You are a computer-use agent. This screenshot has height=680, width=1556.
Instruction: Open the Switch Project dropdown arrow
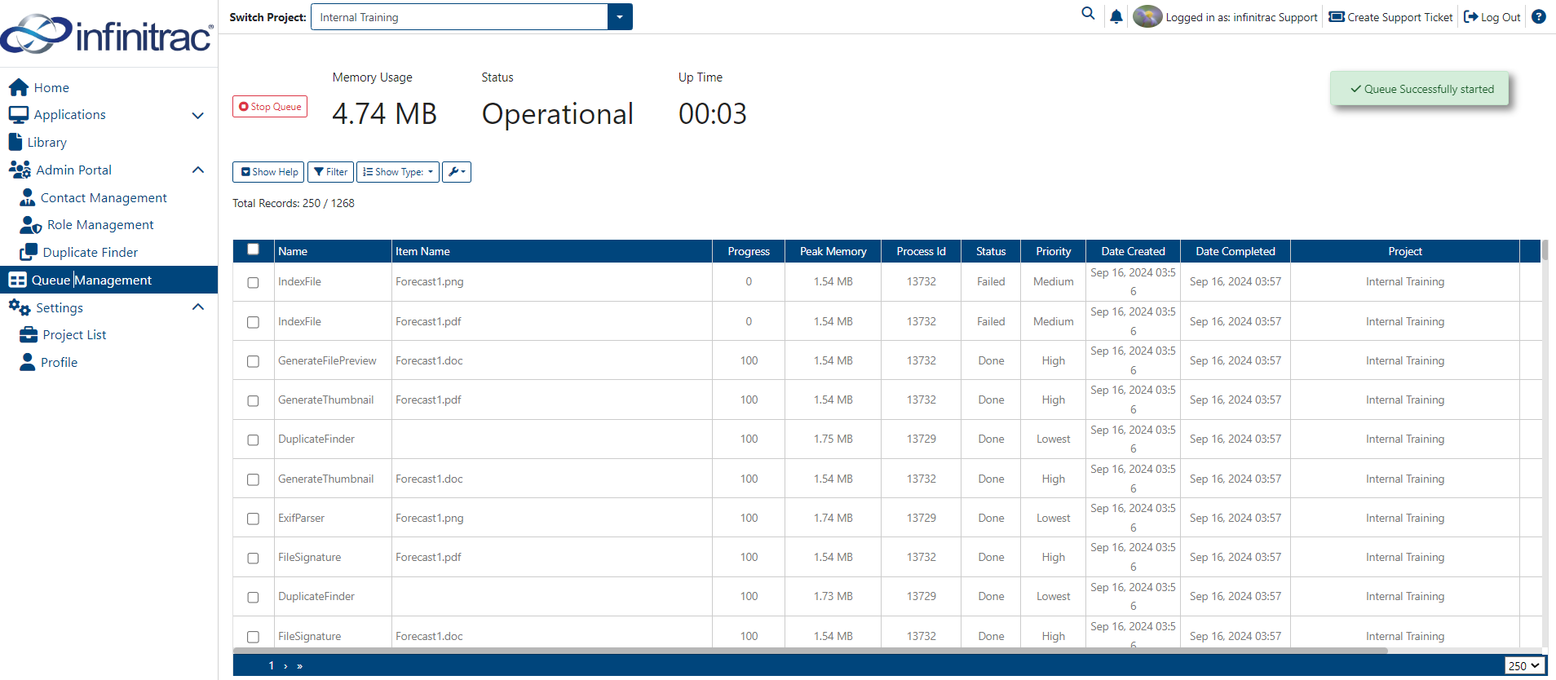coord(620,17)
